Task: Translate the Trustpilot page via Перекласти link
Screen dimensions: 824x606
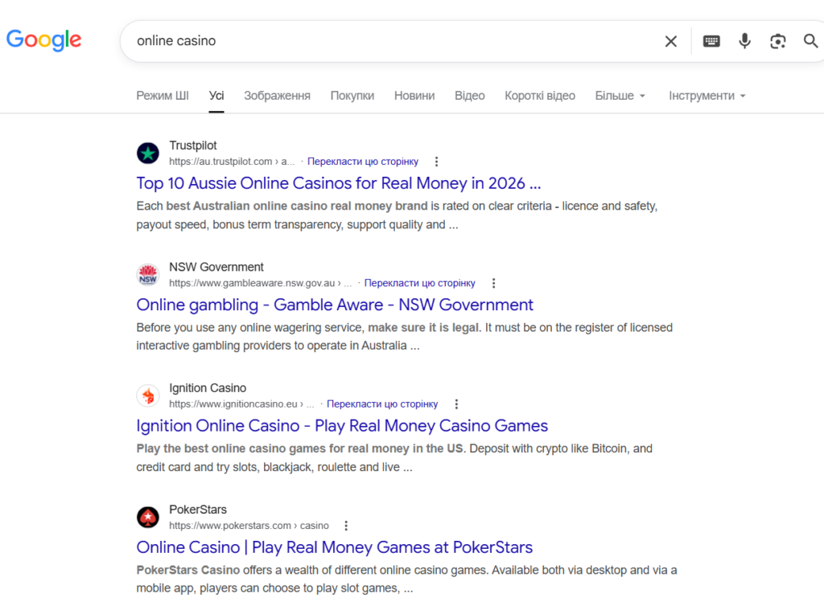Action: pos(363,162)
